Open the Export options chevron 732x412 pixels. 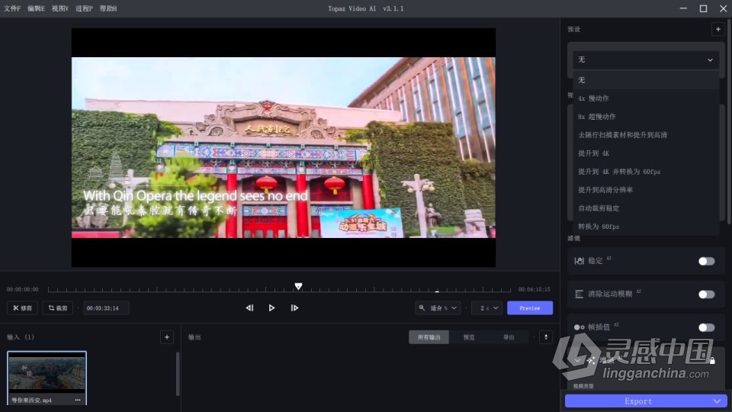point(718,401)
